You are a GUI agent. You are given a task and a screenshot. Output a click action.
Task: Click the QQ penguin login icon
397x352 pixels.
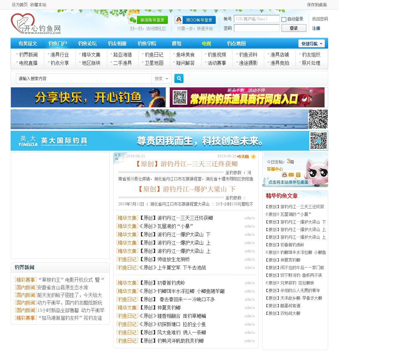click(x=179, y=20)
